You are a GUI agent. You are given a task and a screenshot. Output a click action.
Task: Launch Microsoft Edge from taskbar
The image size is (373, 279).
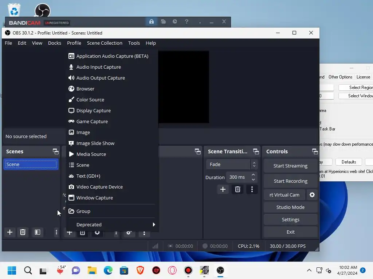coord(108,270)
